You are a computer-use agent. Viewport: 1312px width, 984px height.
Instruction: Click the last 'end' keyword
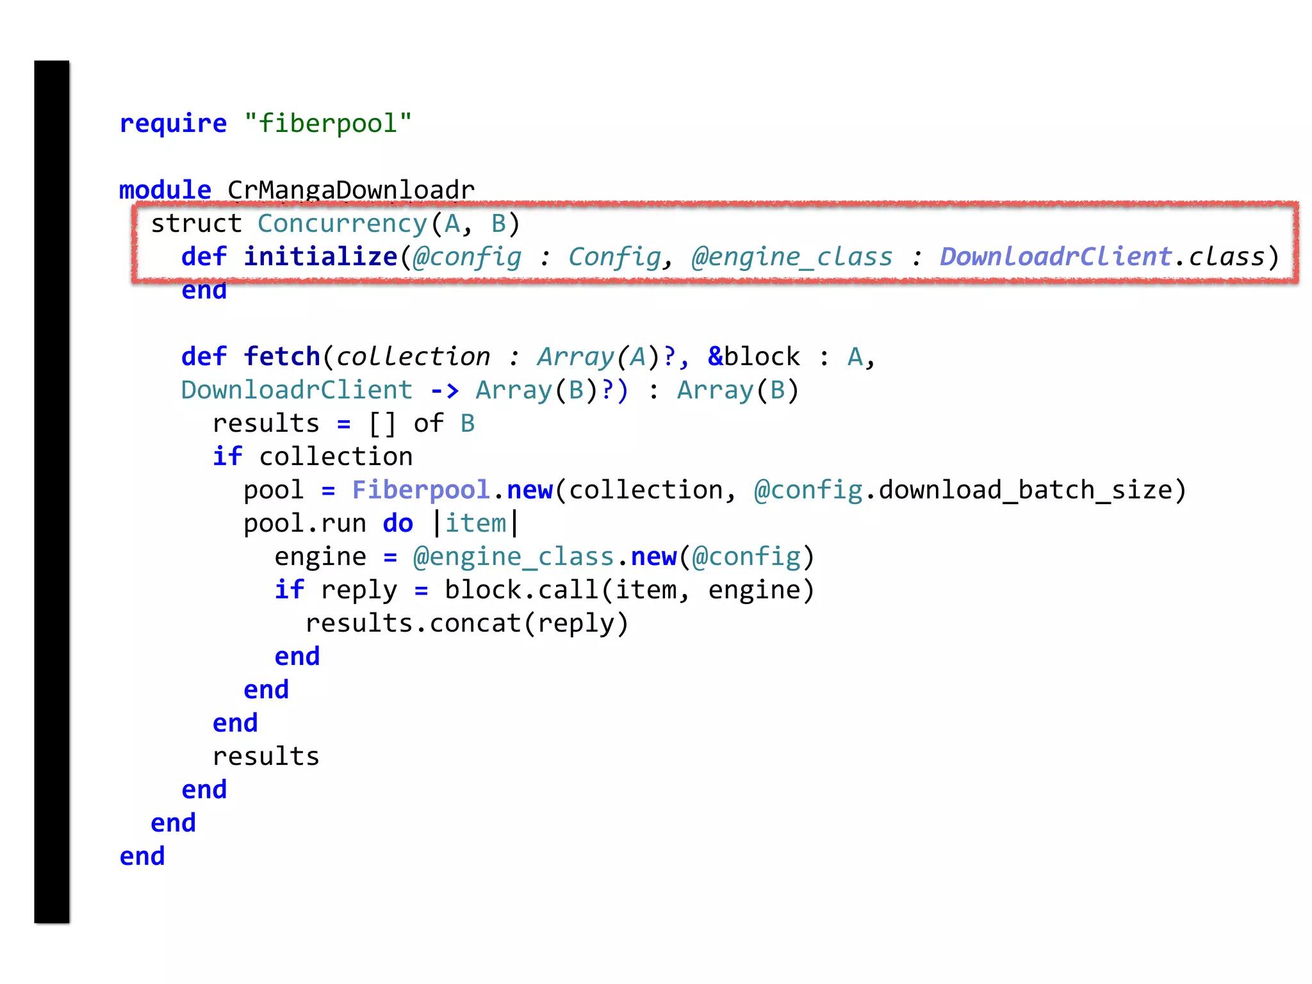pos(142,857)
